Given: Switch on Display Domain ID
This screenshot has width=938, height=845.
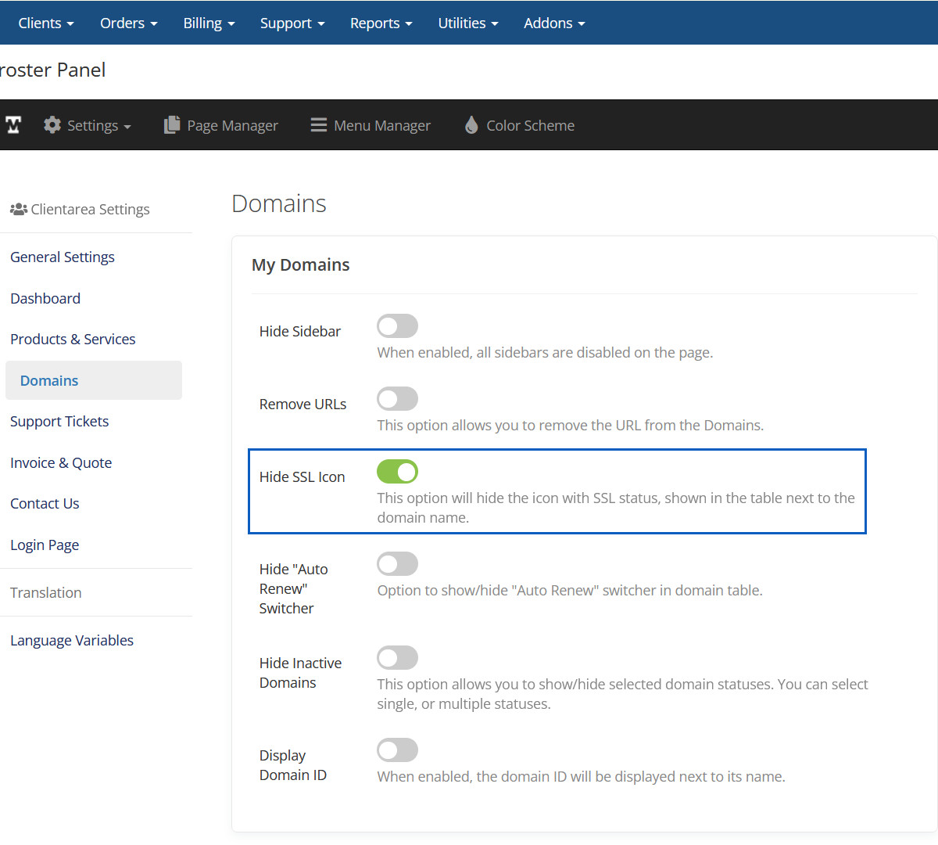Looking at the screenshot, I should (397, 750).
